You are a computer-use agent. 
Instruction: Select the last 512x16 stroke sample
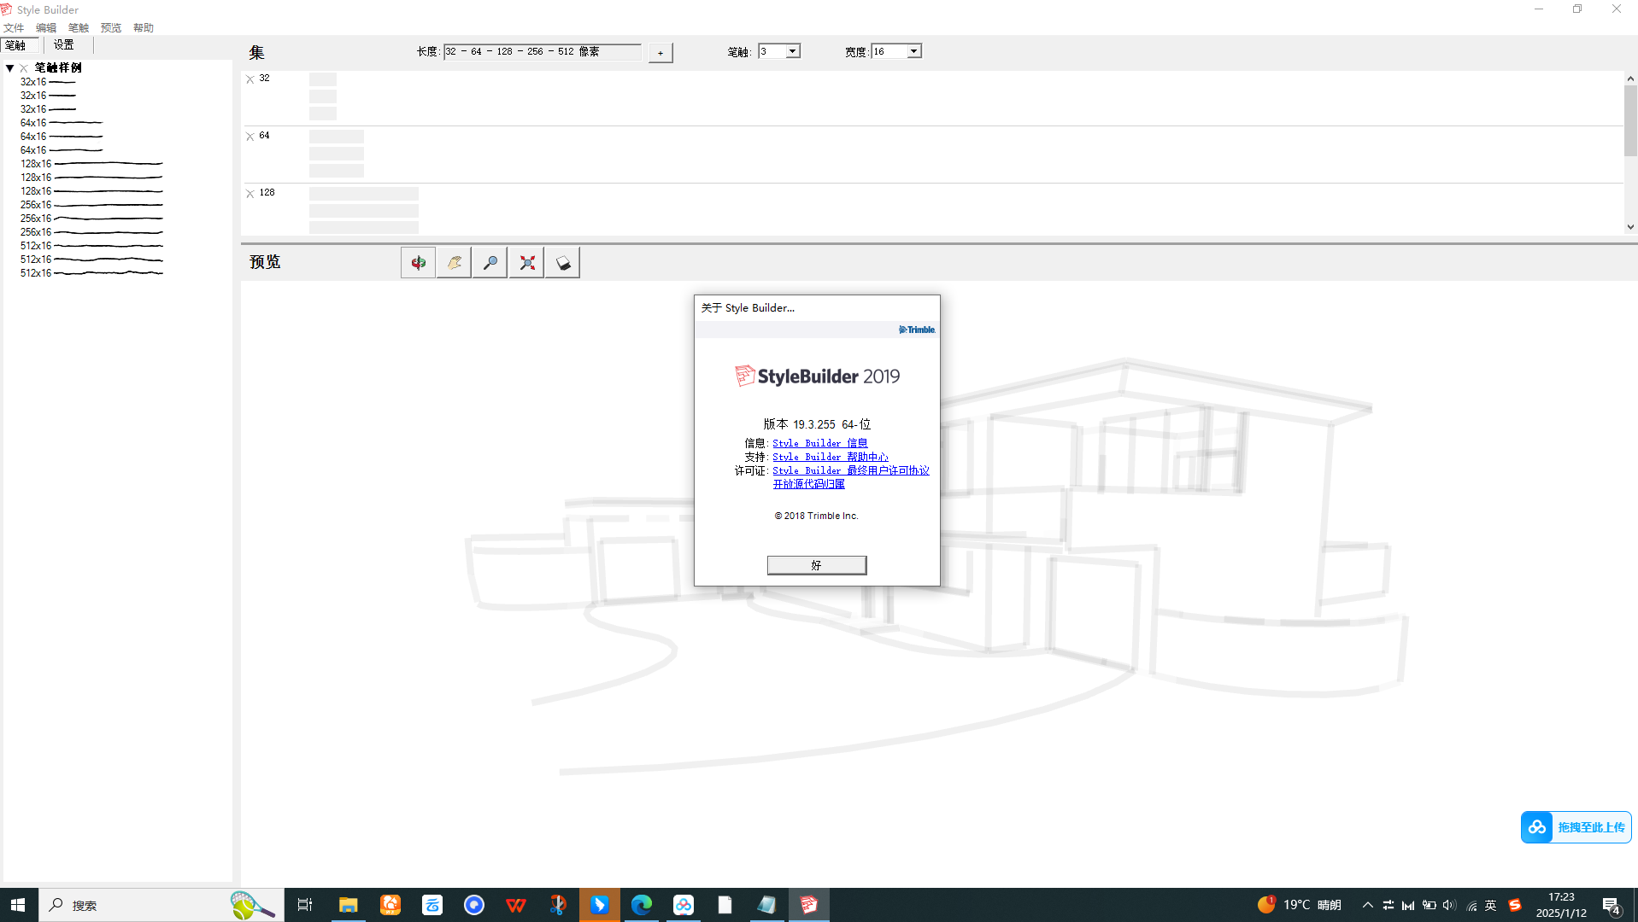point(91,273)
